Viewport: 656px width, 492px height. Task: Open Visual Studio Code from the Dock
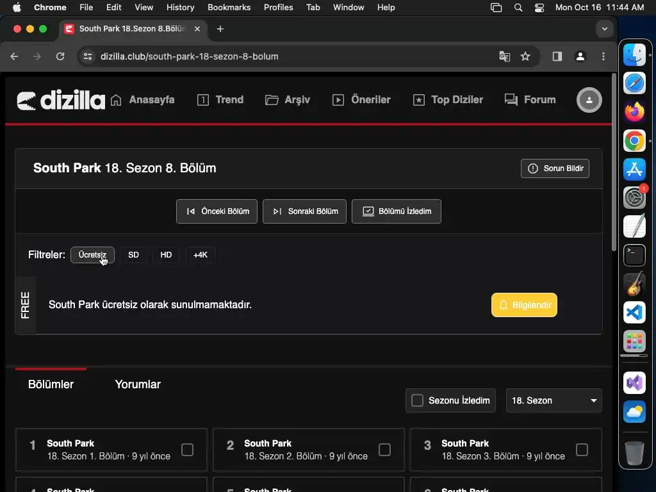pyautogui.click(x=634, y=313)
